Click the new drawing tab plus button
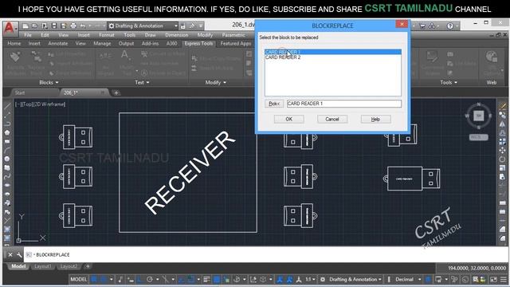This screenshot has width=510, height=287. 116,92
